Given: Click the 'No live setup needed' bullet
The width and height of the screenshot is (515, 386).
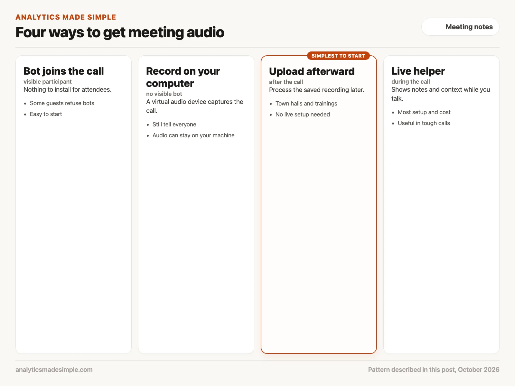Looking at the screenshot, I should pyautogui.click(x=303, y=115).
